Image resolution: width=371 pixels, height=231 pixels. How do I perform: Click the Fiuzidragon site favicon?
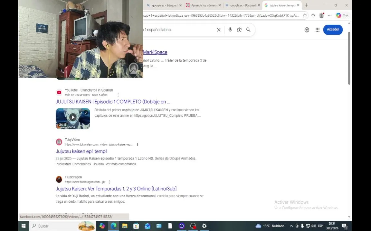(x=59, y=179)
